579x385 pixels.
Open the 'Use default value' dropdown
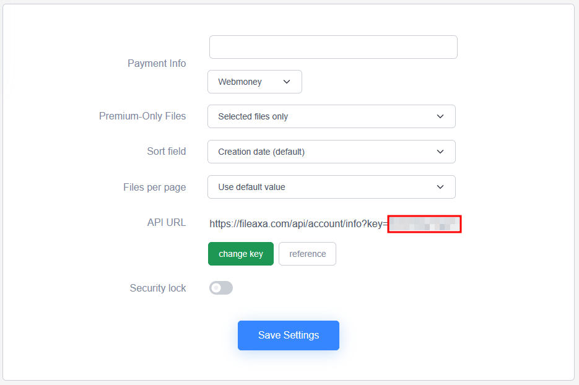pyautogui.click(x=331, y=187)
